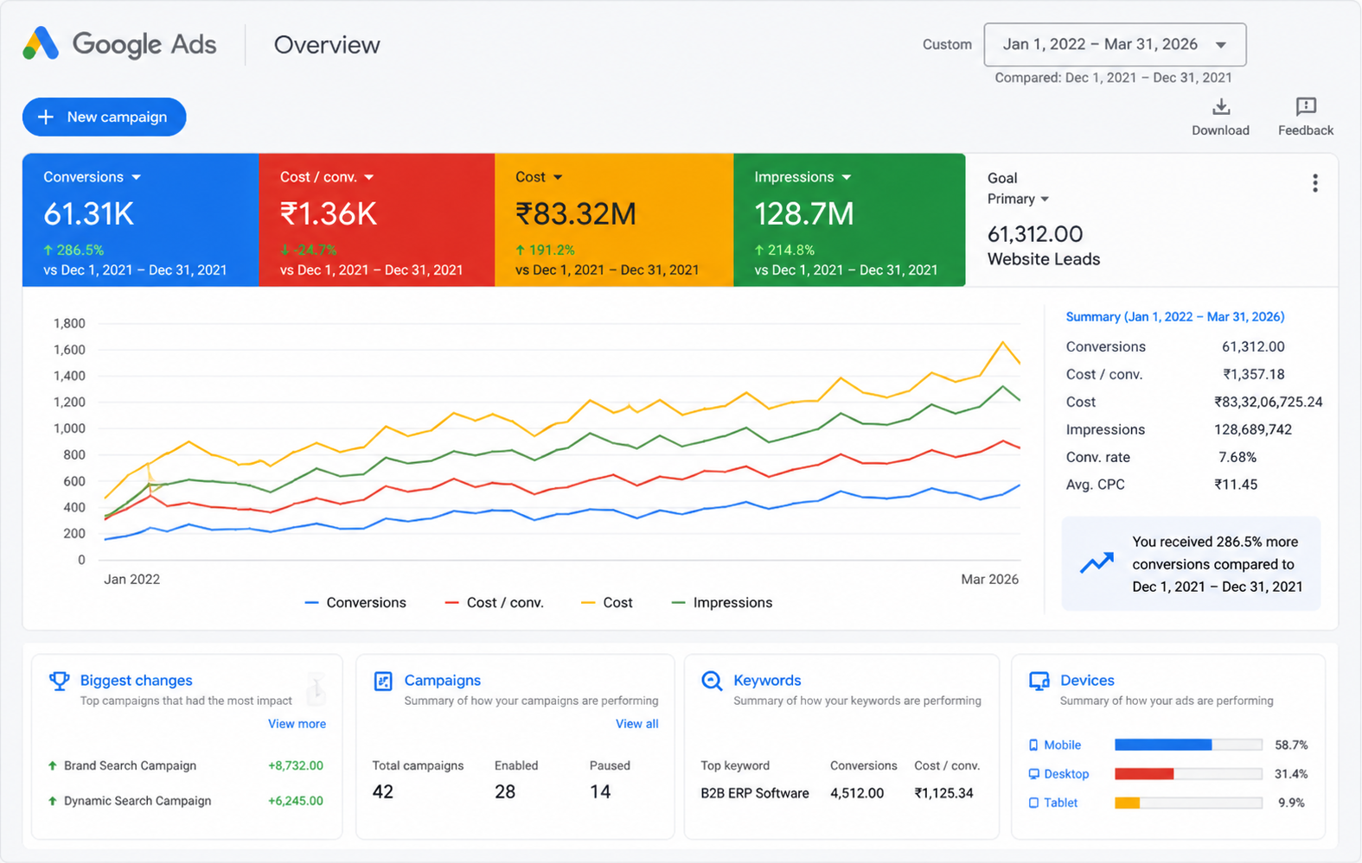This screenshot has width=1362, height=863.
Task: Click the Summary date range link
Action: tap(1174, 317)
